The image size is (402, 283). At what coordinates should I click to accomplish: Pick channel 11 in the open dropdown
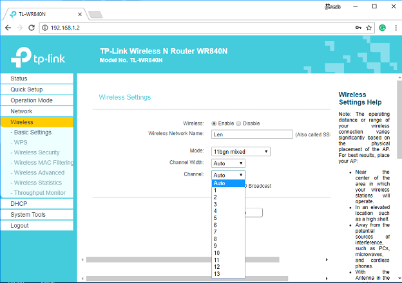point(216,260)
